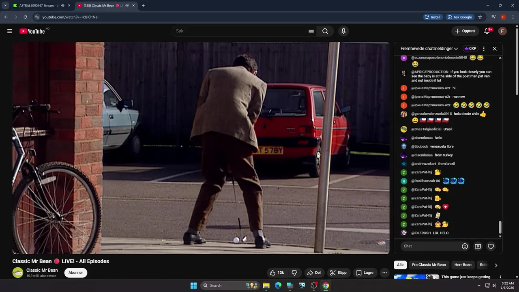Screen dimensions: 519x292
Task: Open the Chrome profile button
Action: 503,17
